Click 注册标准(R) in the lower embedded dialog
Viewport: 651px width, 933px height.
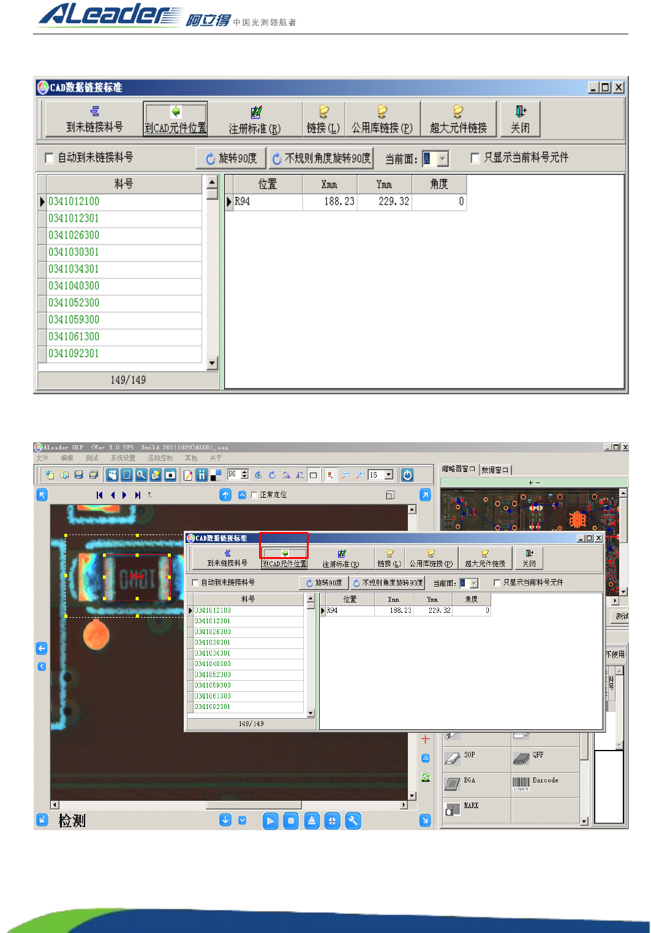[x=341, y=558]
